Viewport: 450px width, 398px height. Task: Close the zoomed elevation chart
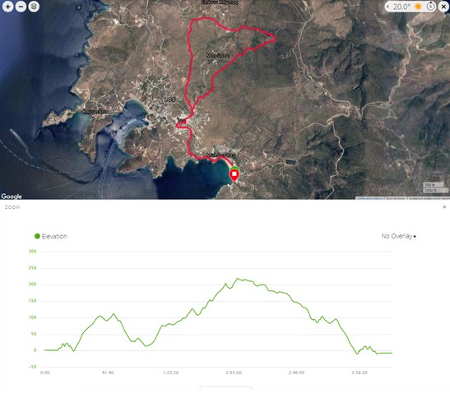(444, 207)
